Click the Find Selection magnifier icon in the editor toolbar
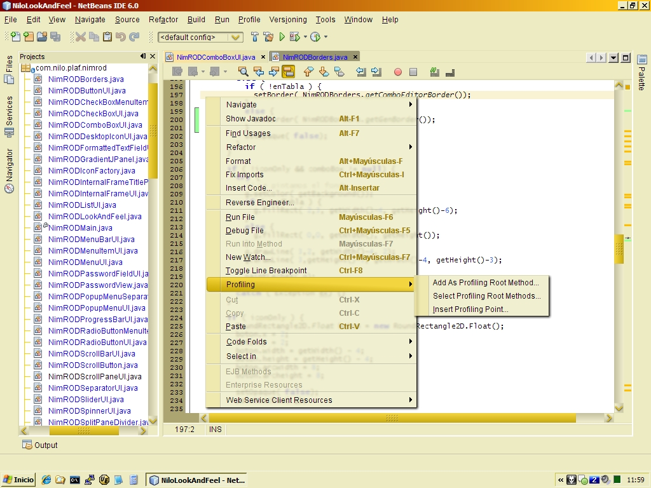 pos(243,72)
